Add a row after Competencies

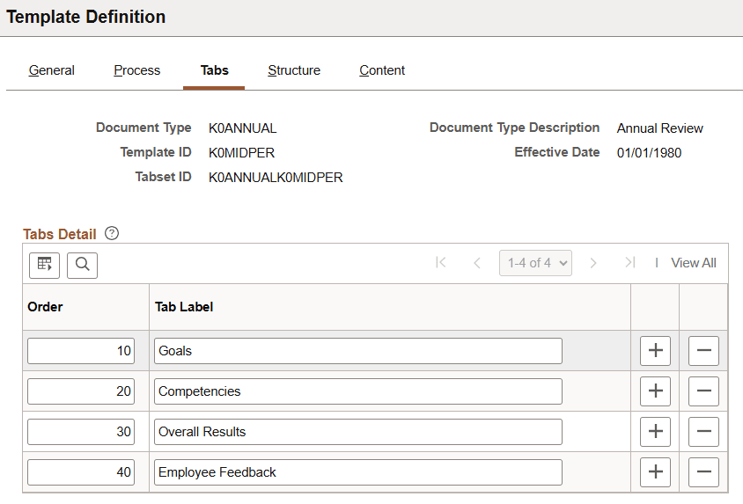[x=655, y=391]
